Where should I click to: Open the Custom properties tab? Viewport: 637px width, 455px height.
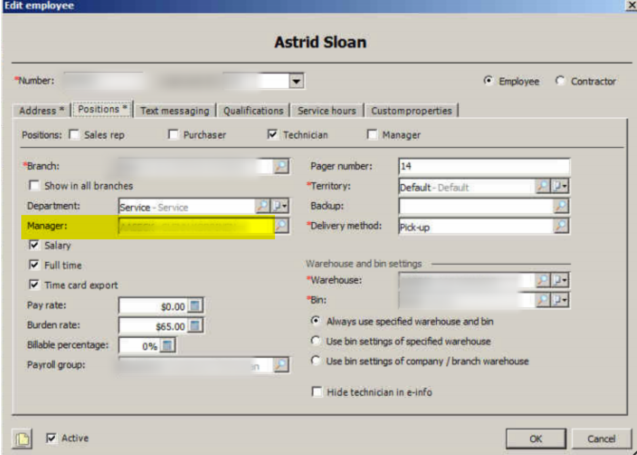(x=411, y=111)
